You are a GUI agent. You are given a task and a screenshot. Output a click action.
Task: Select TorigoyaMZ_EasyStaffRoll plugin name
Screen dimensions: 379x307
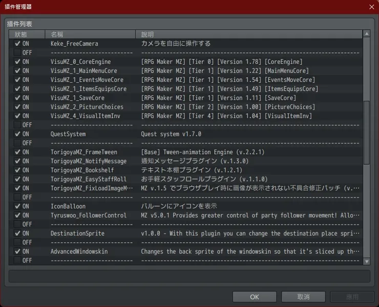pyautogui.click(x=89, y=179)
